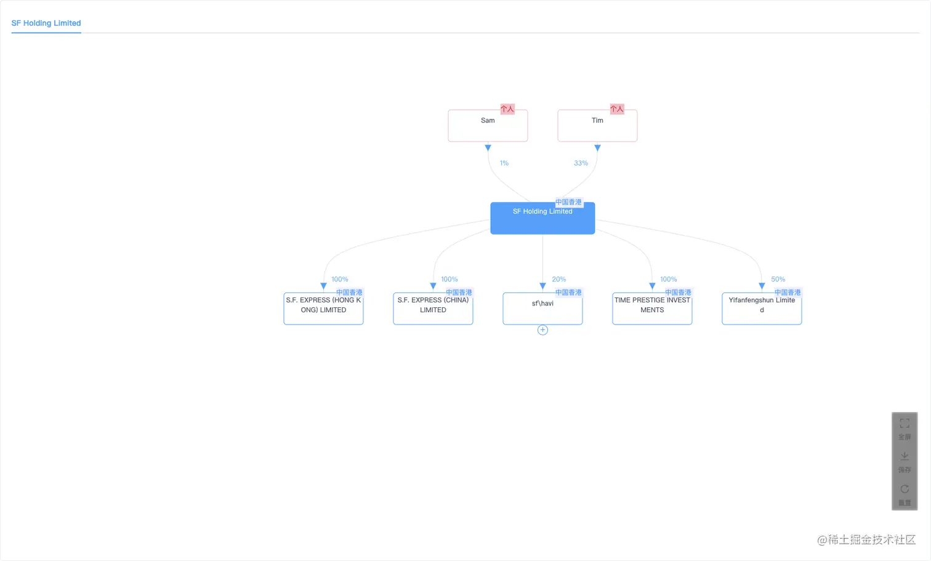Click the central SF Holding Limited node
931x561 pixels.
tap(542, 218)
